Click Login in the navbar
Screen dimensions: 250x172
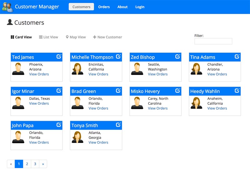[140, 7]
